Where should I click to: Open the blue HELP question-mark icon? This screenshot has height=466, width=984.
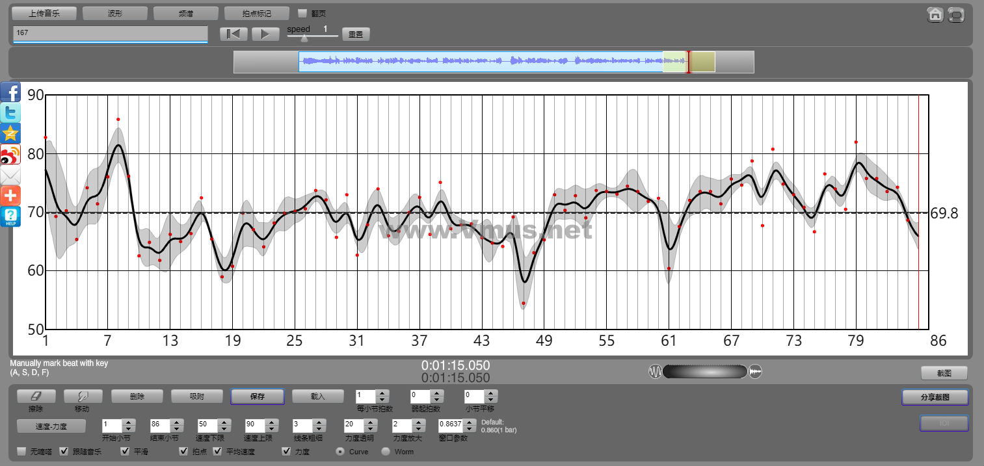tap(10, 216)
